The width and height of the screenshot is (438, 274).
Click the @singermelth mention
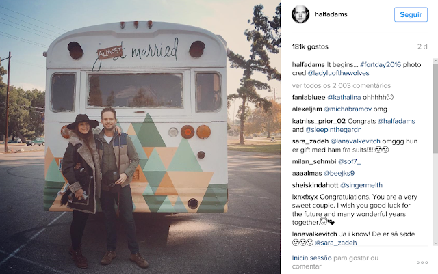point(361,185)
